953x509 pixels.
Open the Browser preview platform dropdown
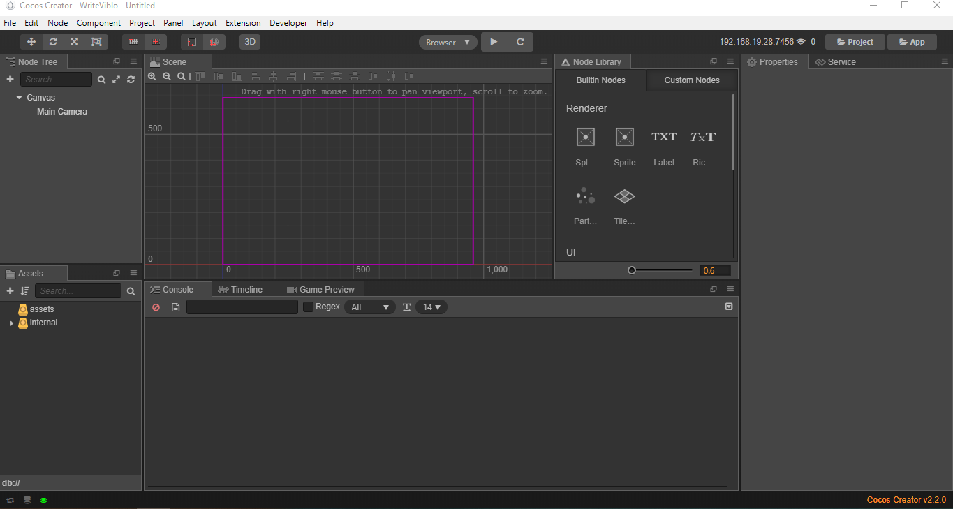click(448, 43)
